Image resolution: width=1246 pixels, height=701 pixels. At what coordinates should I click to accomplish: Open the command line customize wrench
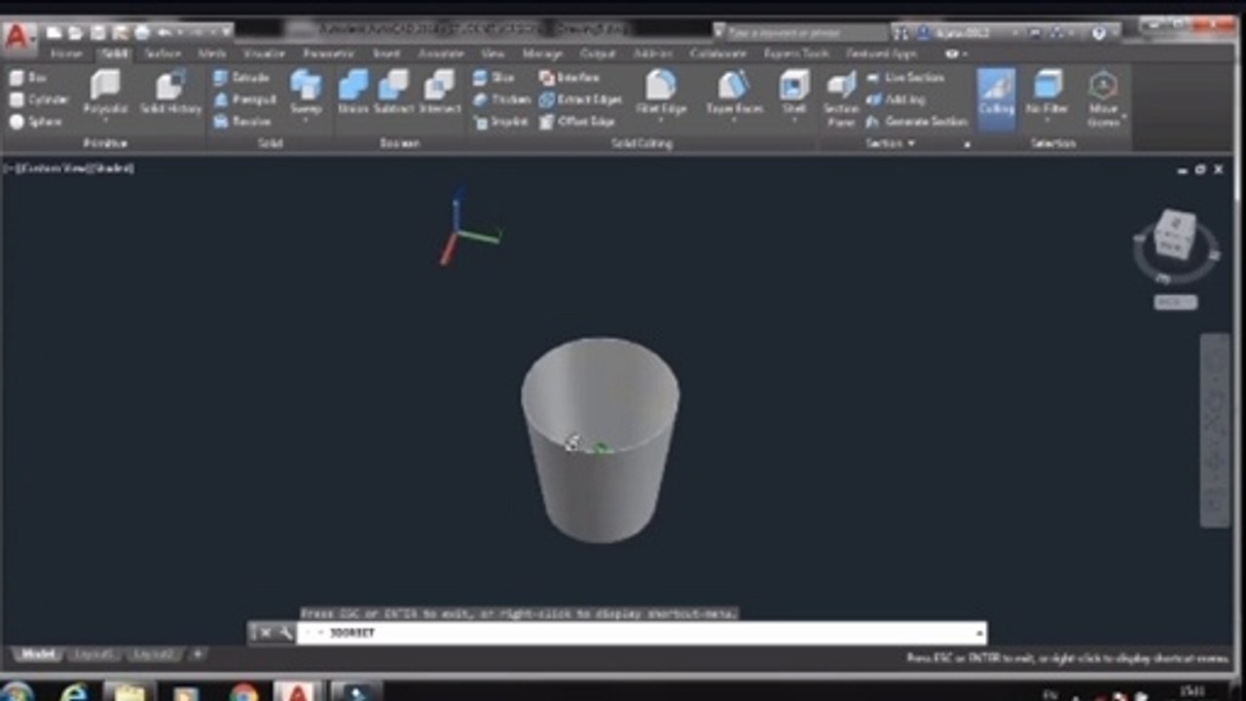click(285, 633)
